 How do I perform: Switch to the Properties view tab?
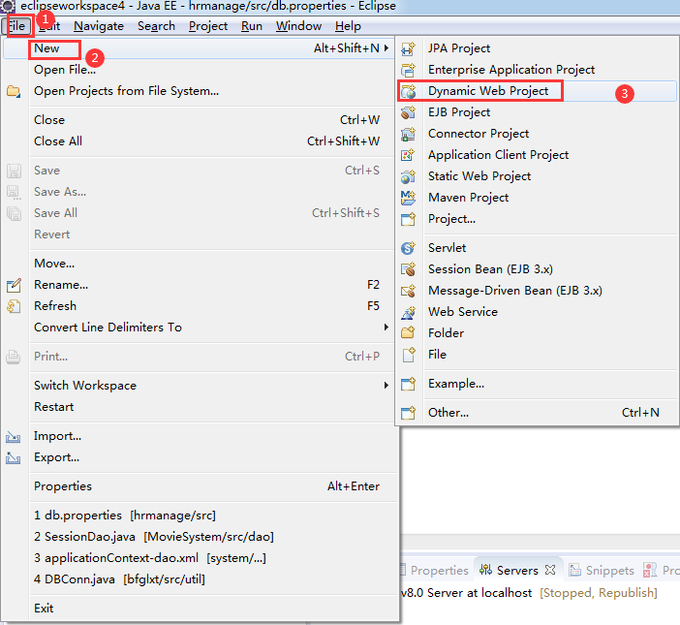tap(440, 570)
